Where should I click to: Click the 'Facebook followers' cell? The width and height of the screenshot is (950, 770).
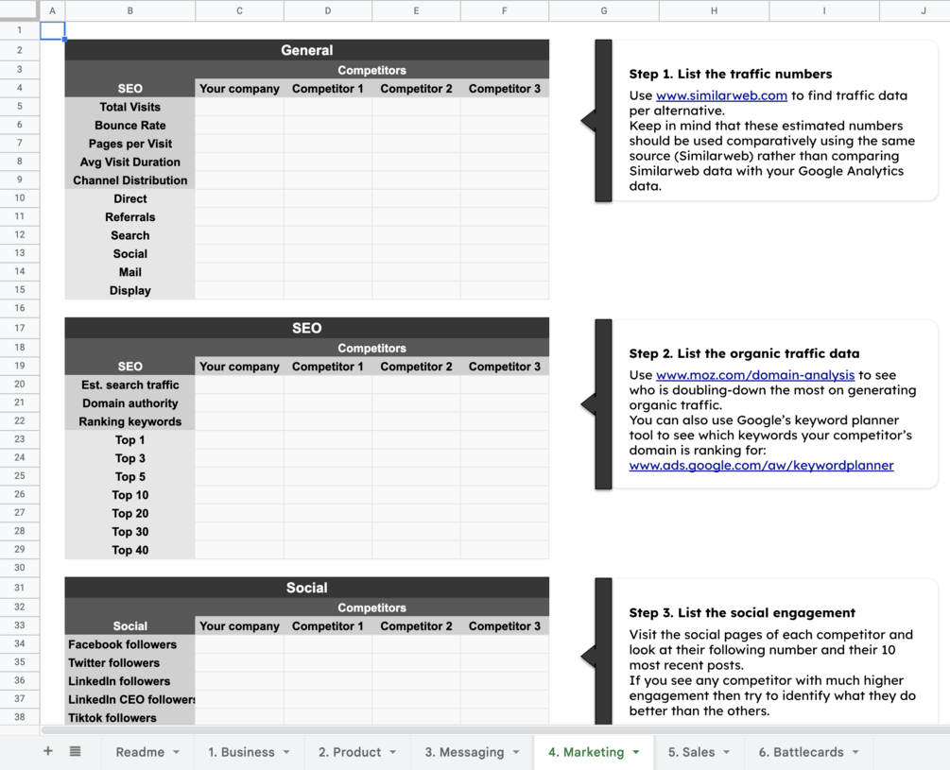click(130, 644)
